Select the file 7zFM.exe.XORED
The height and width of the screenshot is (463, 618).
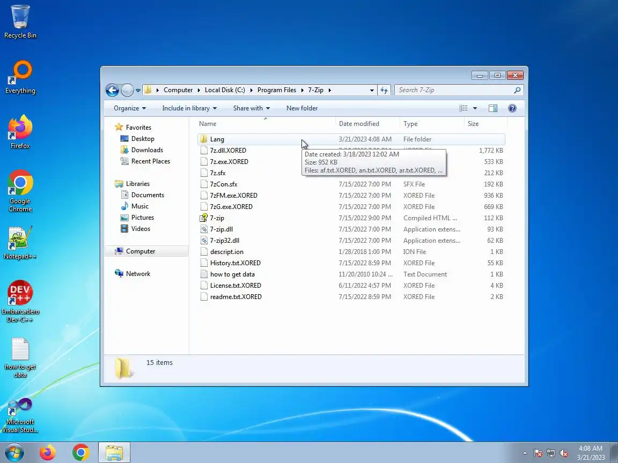pyautogui.click(x=351, y=195)
